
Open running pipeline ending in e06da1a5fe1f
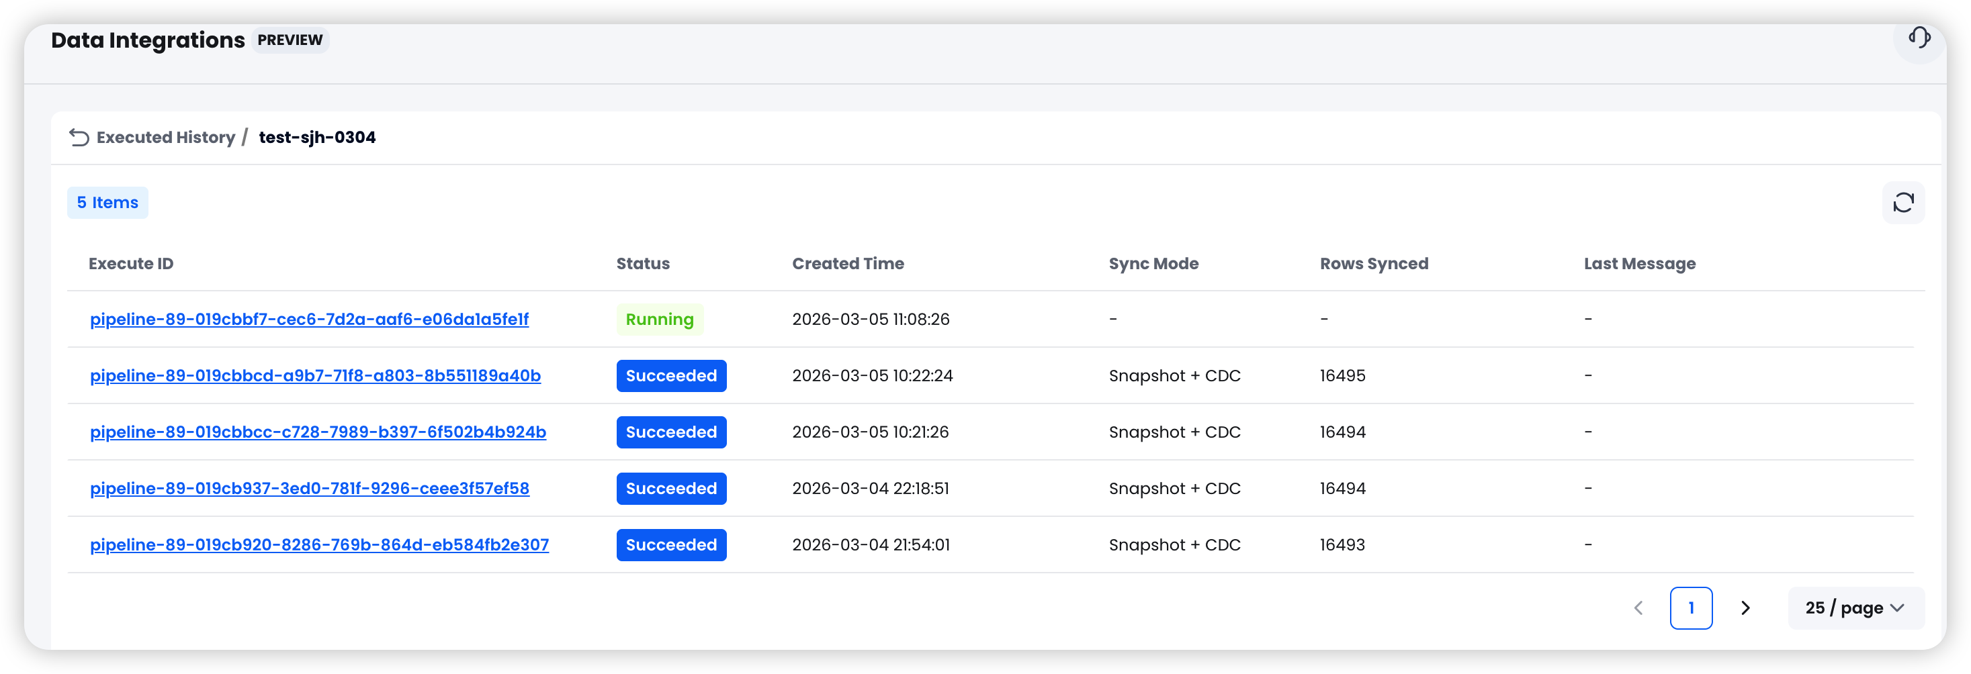[x=309, y=320]
